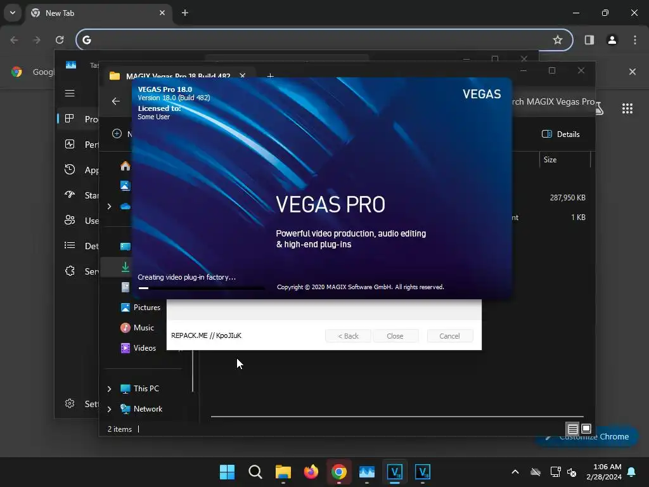Screen dimensions: 649x487
Task: Click Cancel in the installer dialog
Action: [449, 336]
